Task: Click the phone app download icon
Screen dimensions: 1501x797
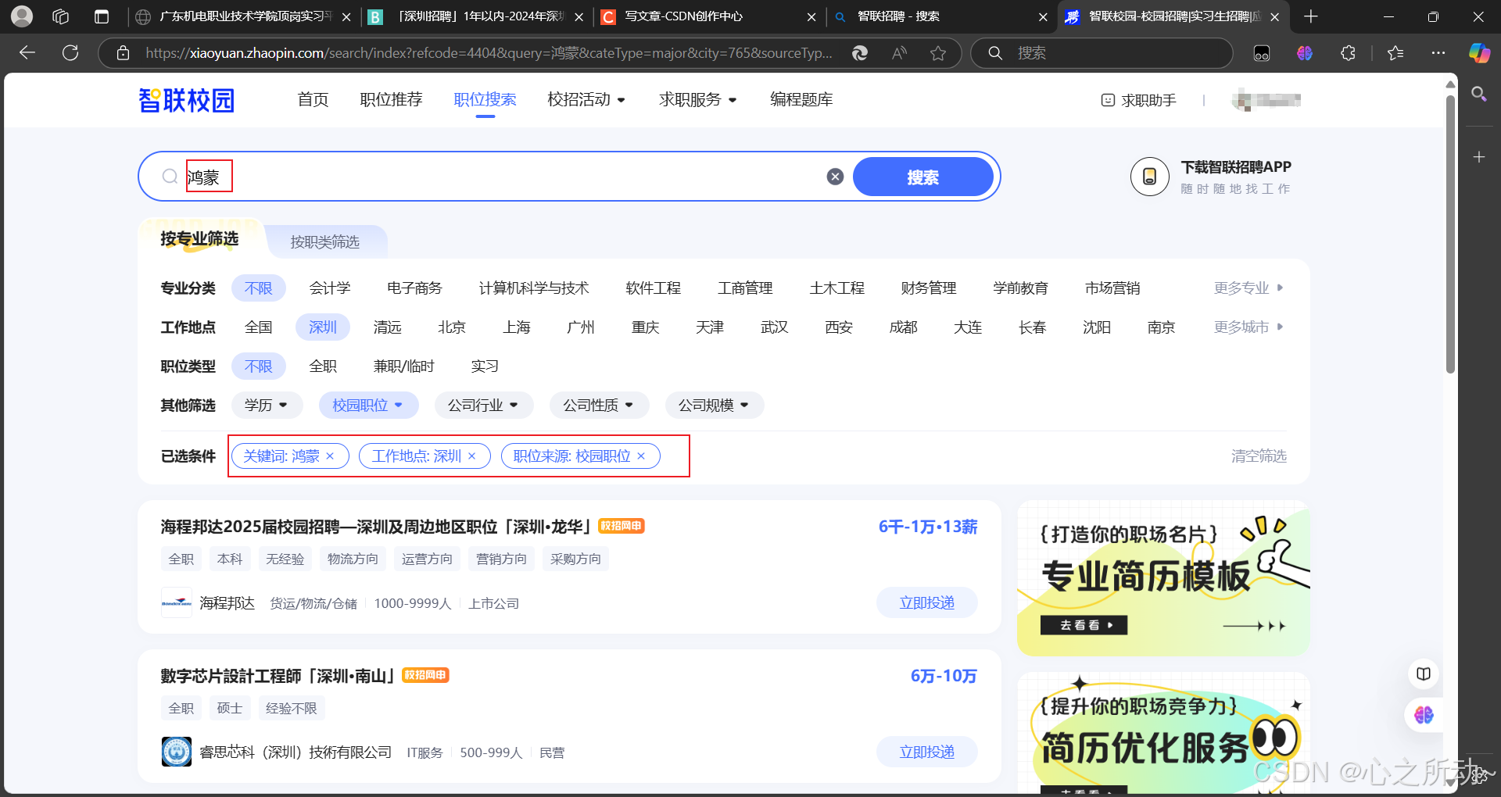Action: (1149, 177)
